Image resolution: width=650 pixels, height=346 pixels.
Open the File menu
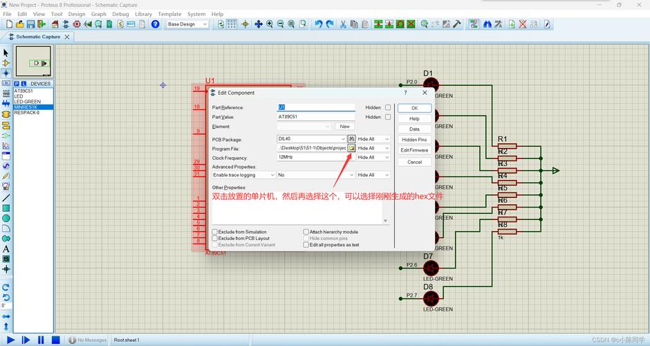pos(7,14)
